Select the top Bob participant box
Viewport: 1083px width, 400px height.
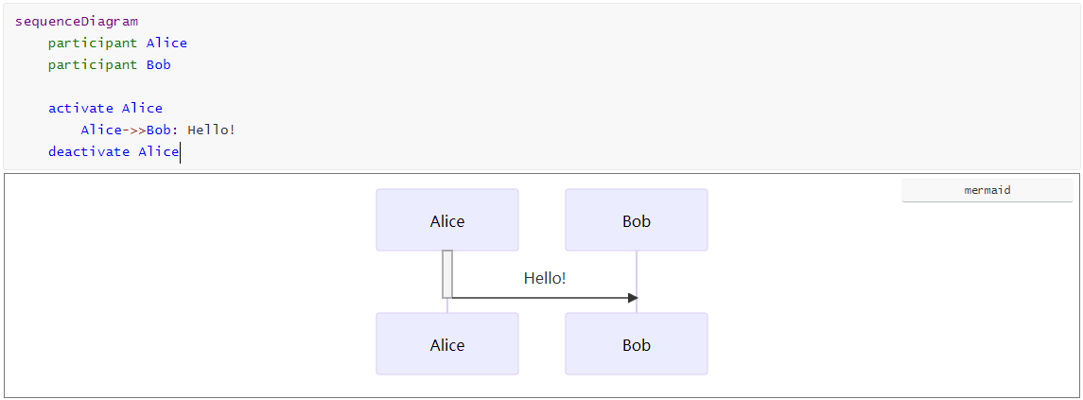coord(637,220)
